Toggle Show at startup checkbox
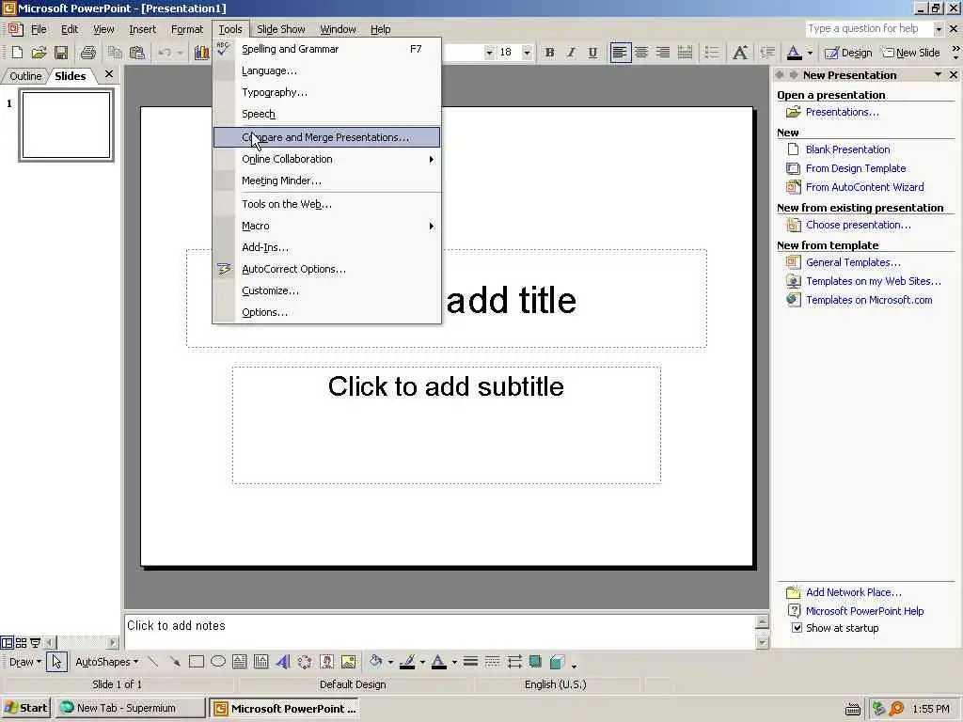Image resolution: width=963 pixels, height=722 pixels. (x=797, y=627)
